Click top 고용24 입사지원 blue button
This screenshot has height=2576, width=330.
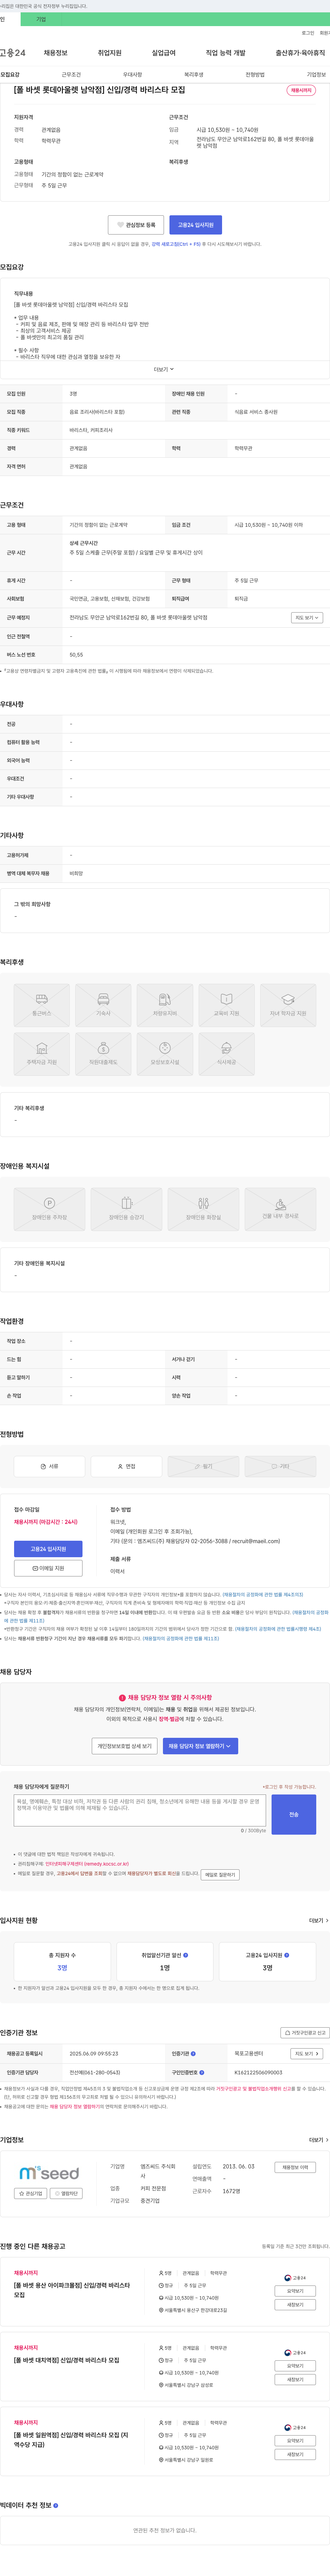click(x=196, y=225)
